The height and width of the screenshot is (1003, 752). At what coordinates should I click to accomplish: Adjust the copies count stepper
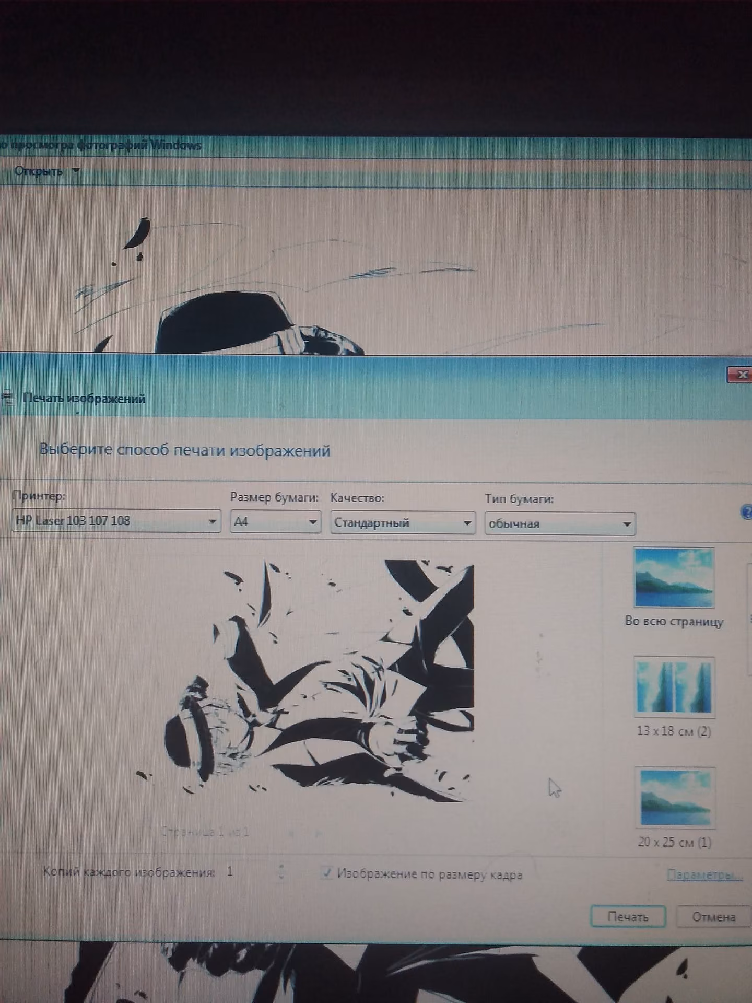282,871
